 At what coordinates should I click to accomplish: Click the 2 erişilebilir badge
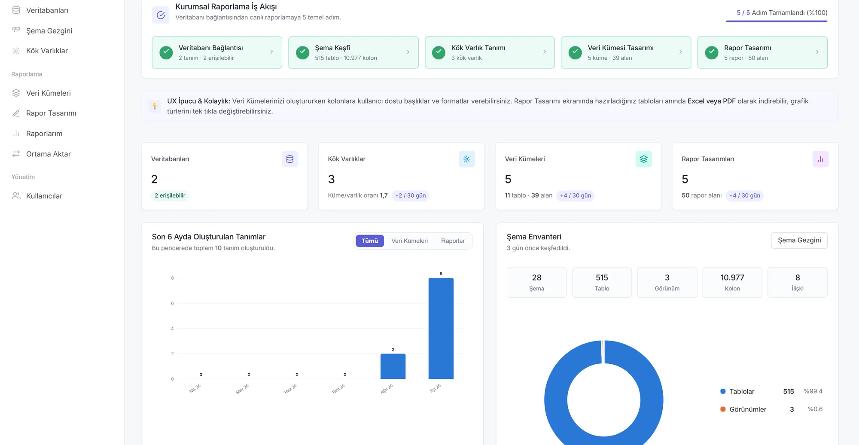click(170, 195)
